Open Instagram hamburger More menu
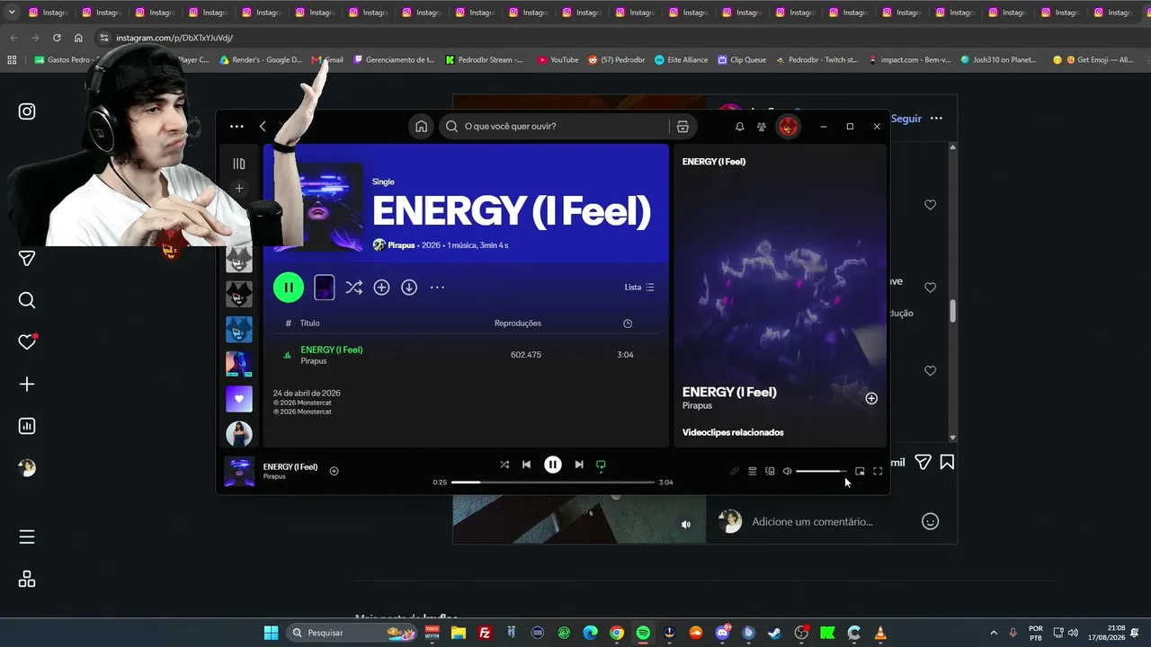 [27, 537]
